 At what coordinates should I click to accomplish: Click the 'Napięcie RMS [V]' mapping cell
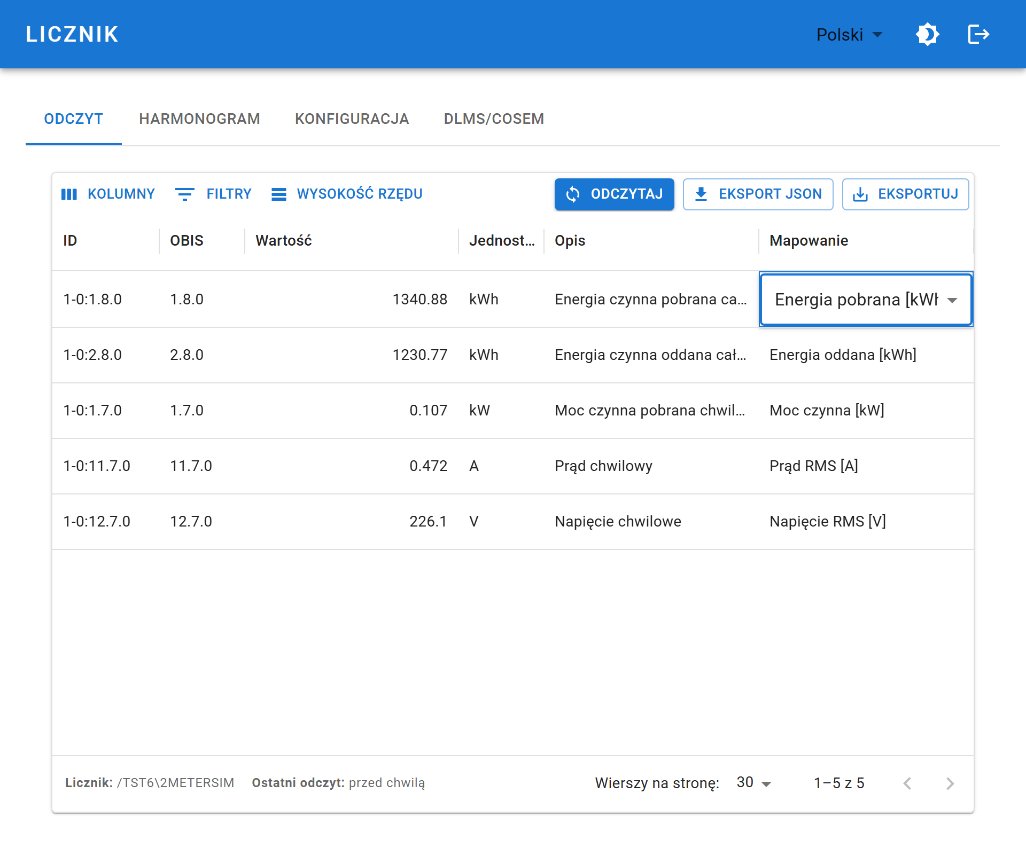point(866,522)
